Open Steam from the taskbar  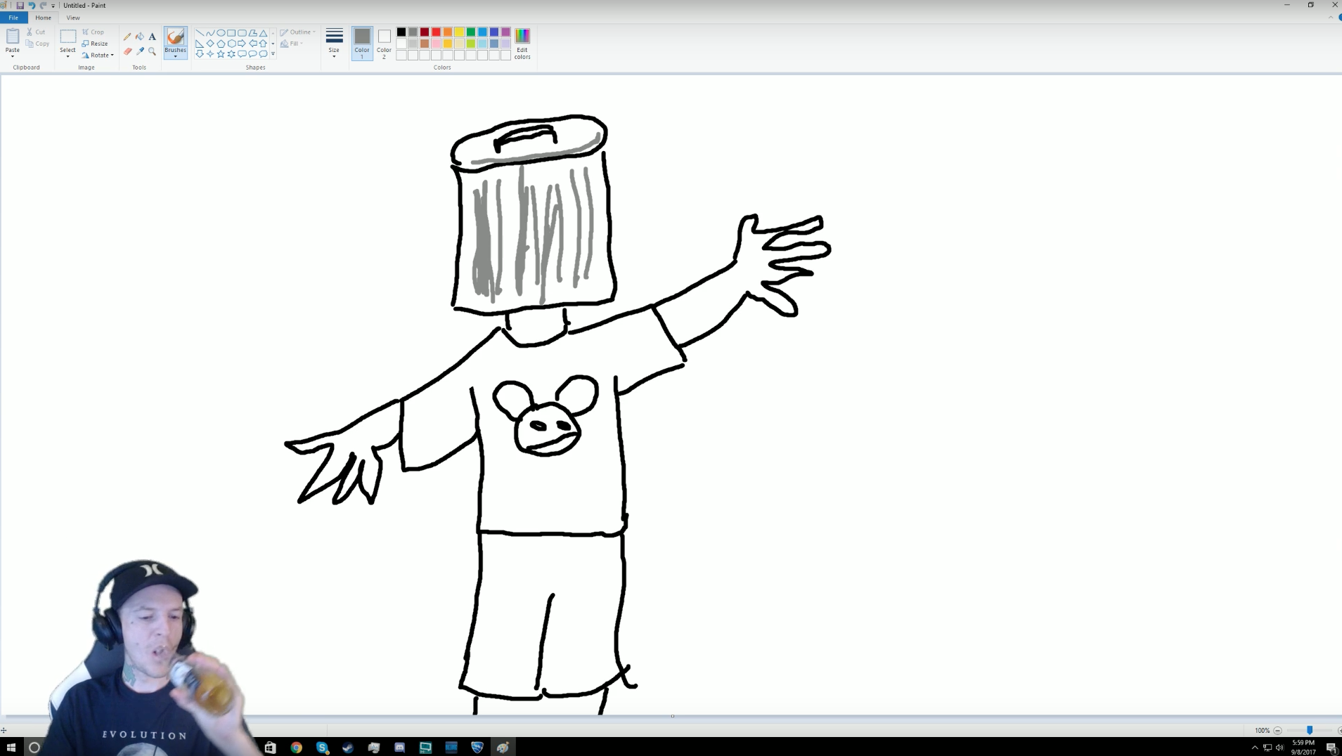point(348,747)
